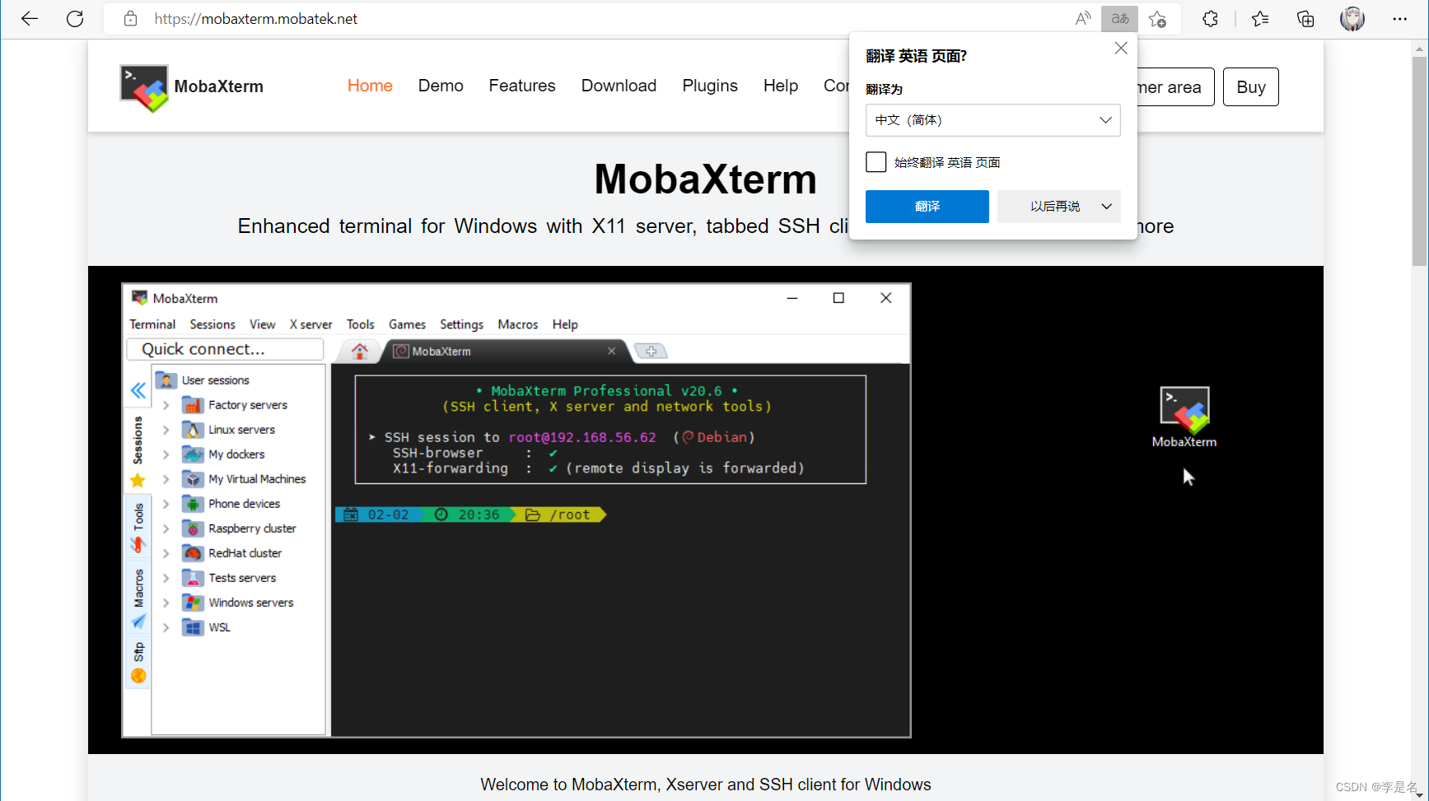The image size is (1429, 801).
Task: Open the Help page in site navigation
Action: coord(781,86)
